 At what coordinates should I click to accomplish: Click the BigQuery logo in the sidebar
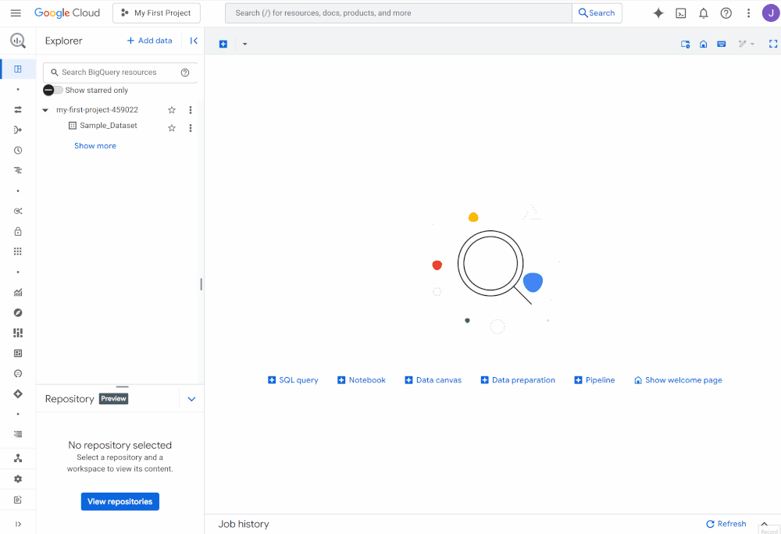point(18,41)
